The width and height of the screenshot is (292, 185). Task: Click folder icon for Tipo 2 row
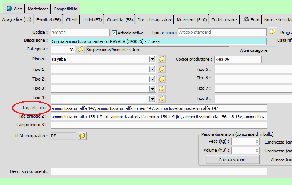click(x=161, y=79)
